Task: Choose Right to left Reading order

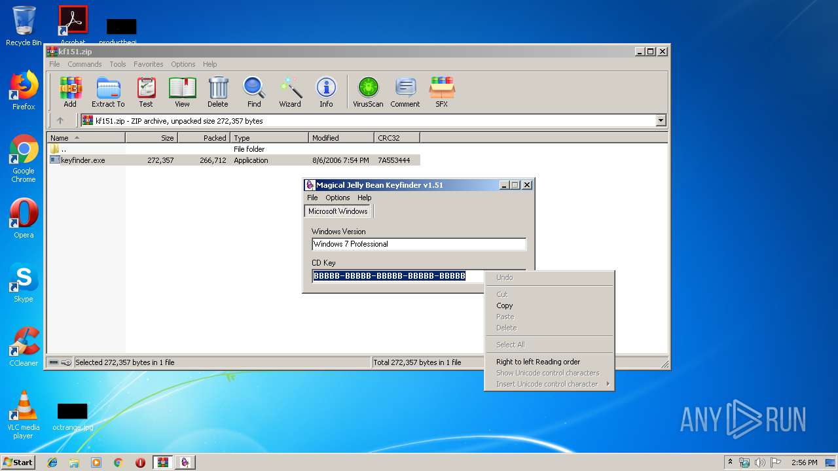Action: 538,362
